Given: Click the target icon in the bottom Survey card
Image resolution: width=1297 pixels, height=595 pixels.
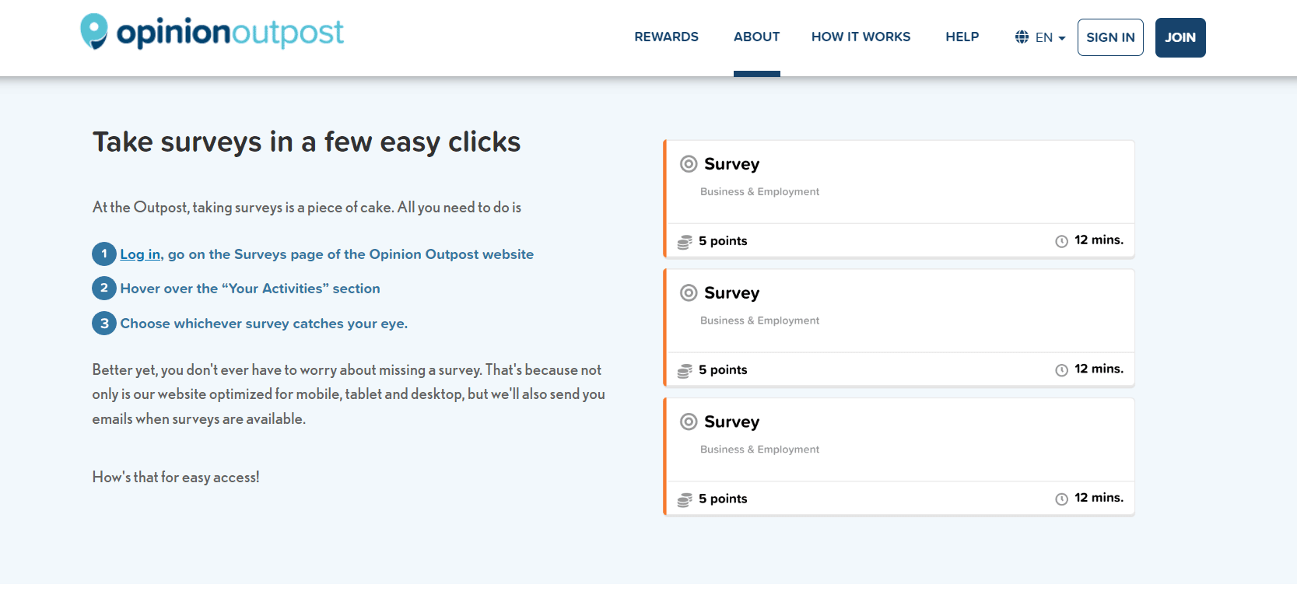Looking at the screenshot, I should (x=689, y=422).
